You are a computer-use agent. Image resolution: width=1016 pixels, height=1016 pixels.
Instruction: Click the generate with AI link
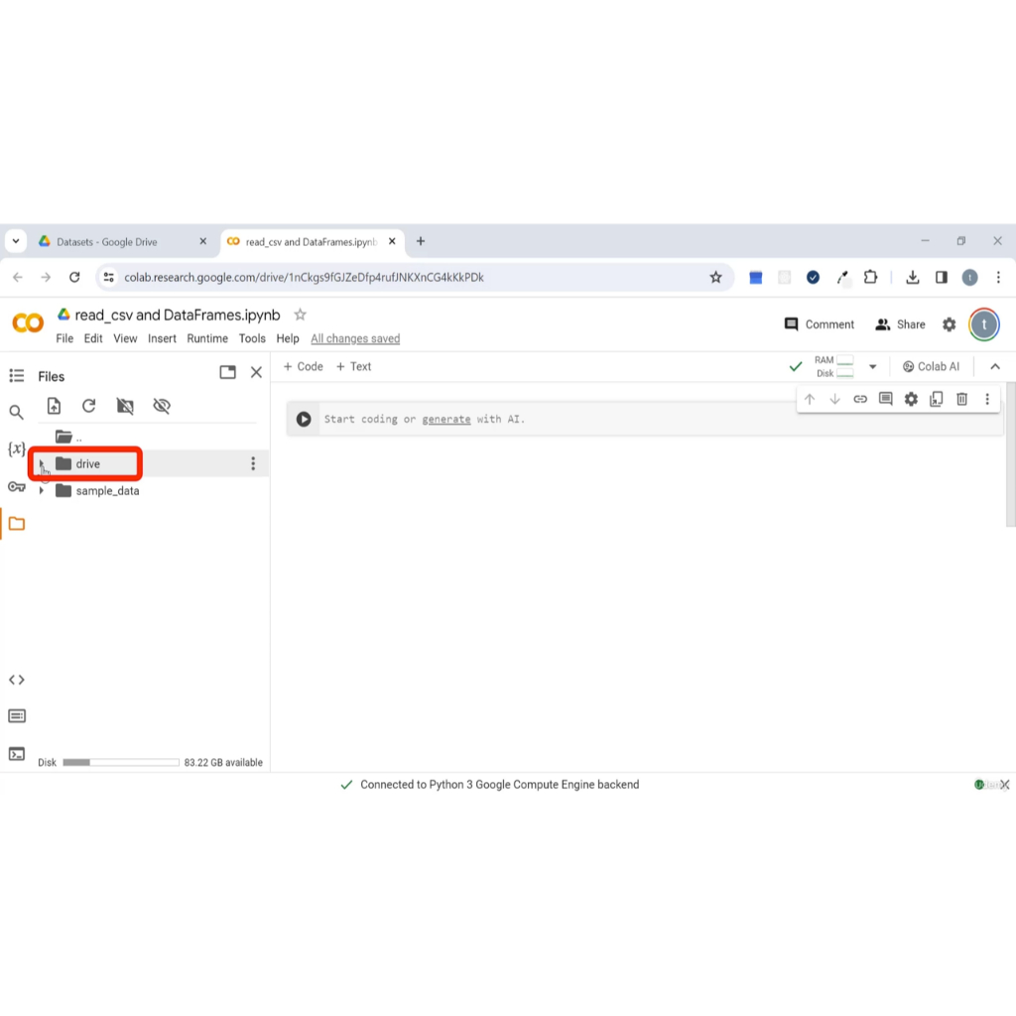(x=445, y=420)
